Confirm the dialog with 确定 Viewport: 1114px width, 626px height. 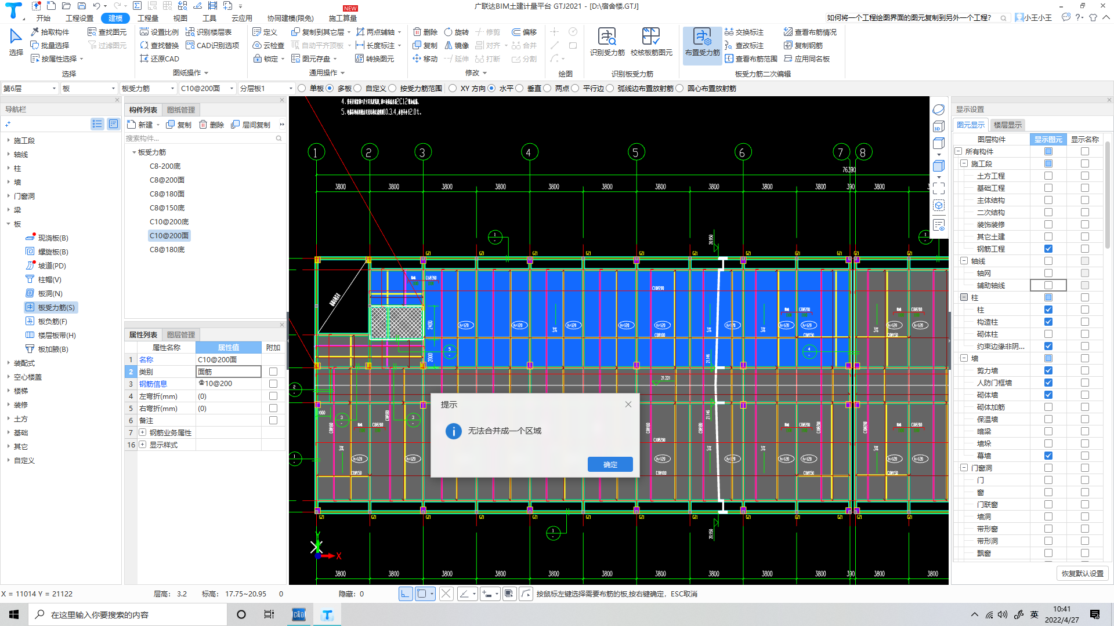click(x=610, y=464)
